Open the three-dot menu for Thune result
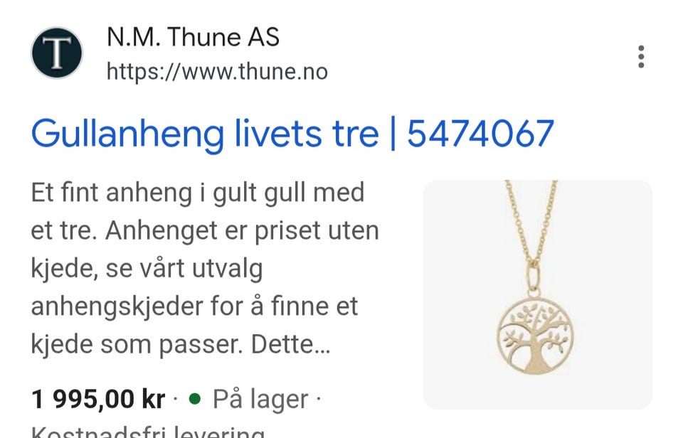683x438 pixels. [641, 57]
